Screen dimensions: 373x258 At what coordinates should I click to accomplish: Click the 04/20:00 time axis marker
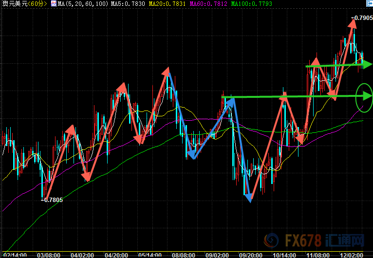115,255
